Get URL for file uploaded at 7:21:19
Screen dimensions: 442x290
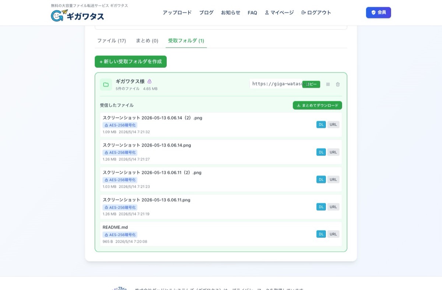(333, 207)
